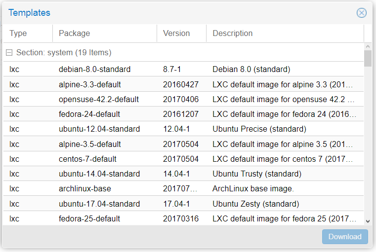Sort by the Type column header

tap(28, 33)
